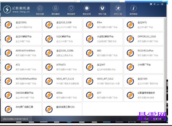Viewport: 172px width, 126px height.
Task: Switch to the 刷机解锁 lock tab
Action: [x=55, y=10]
